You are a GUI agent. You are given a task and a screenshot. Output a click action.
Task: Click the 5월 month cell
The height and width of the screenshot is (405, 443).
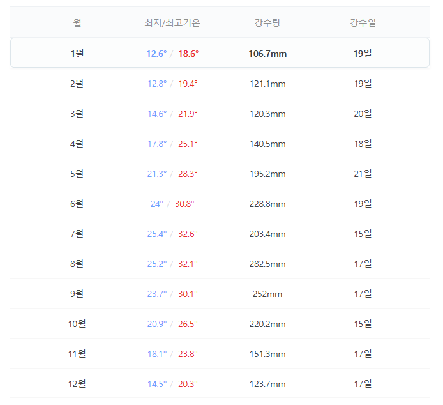77,174
